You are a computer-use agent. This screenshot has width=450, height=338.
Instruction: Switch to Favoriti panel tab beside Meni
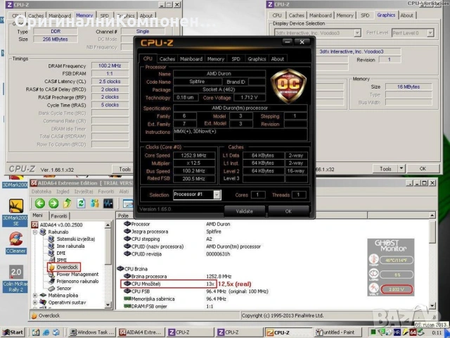tap(59, 216)
